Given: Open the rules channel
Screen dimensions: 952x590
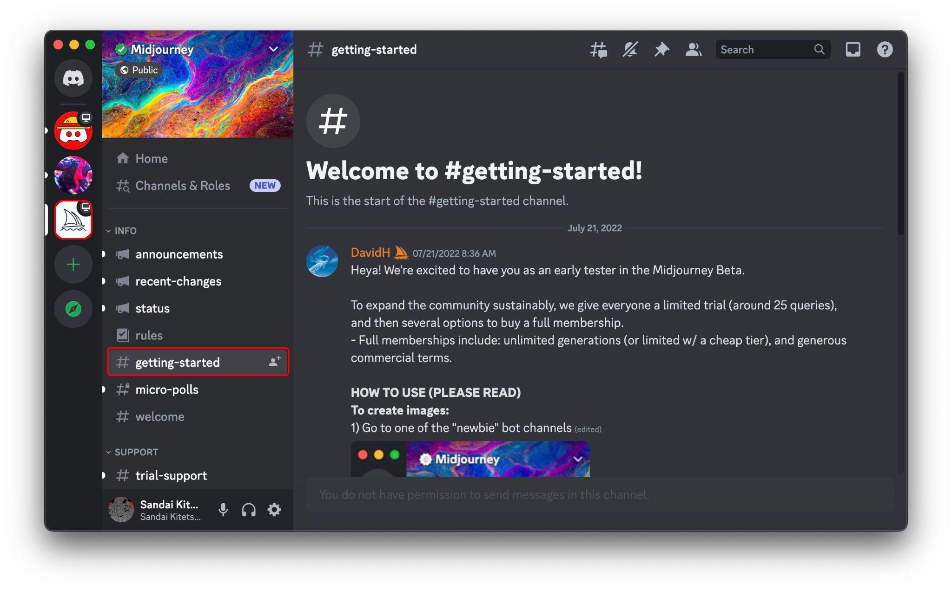Looking at the screenshot, I should [198, 335].
